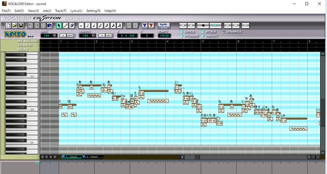Click measure 5 marker in ruler
Image resolution: width=327 pixels, height=174 pixels.
pyautogui.click(x=203, y=41)
